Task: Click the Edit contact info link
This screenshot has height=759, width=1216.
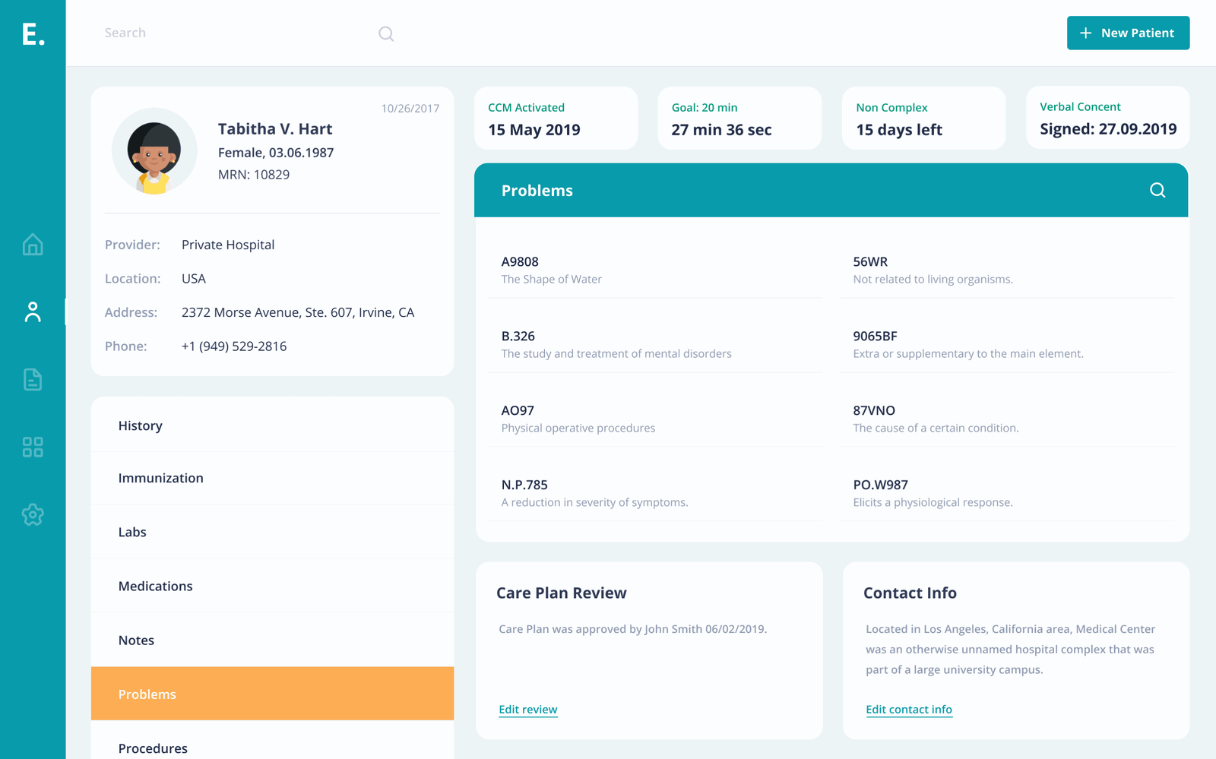Action: click(908, 709)
